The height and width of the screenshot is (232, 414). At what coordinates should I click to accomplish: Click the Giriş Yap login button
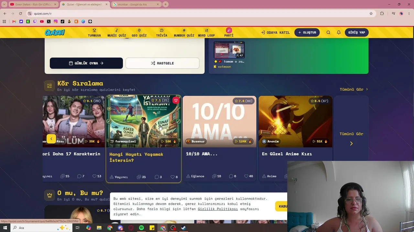[x=357, y=33]
